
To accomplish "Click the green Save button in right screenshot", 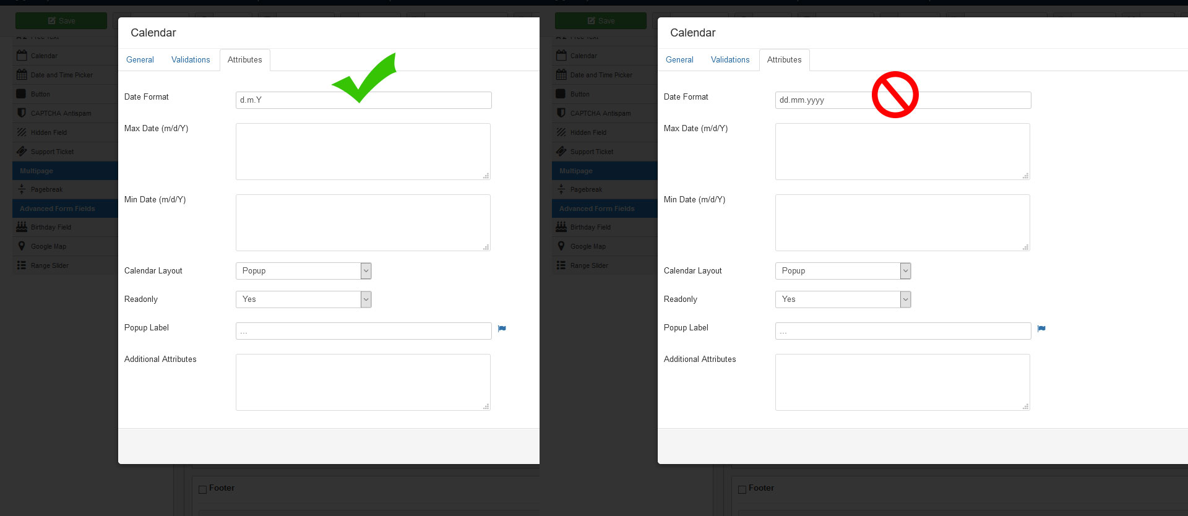I will [x=601, y=20].
